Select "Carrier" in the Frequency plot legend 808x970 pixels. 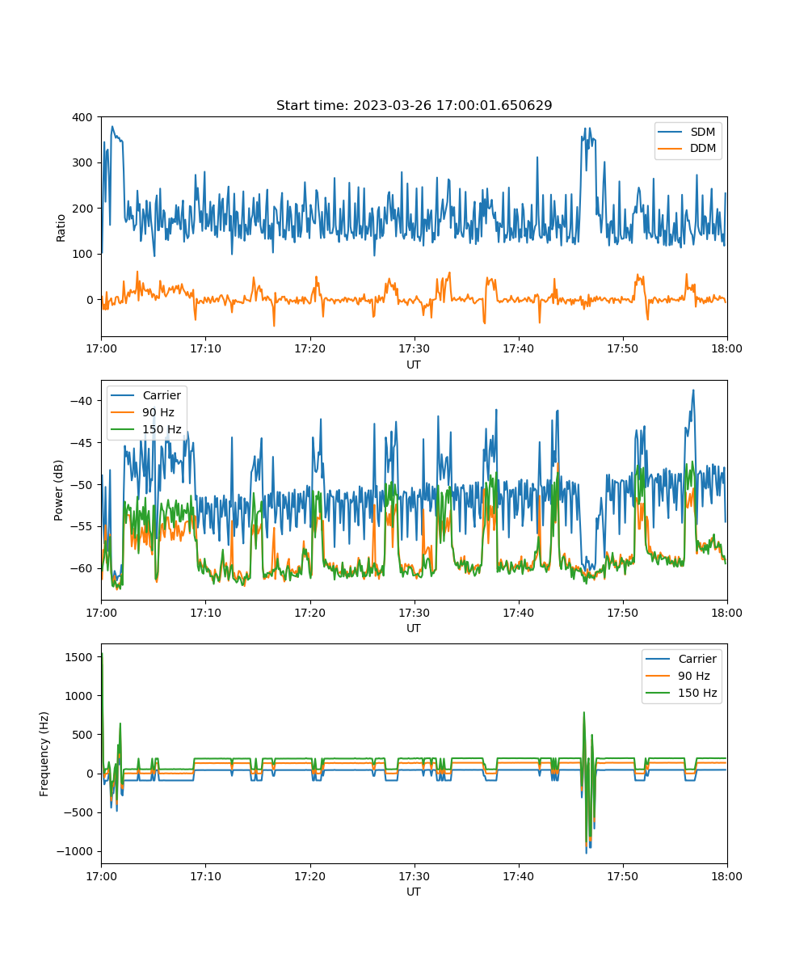tap(696, 659)
